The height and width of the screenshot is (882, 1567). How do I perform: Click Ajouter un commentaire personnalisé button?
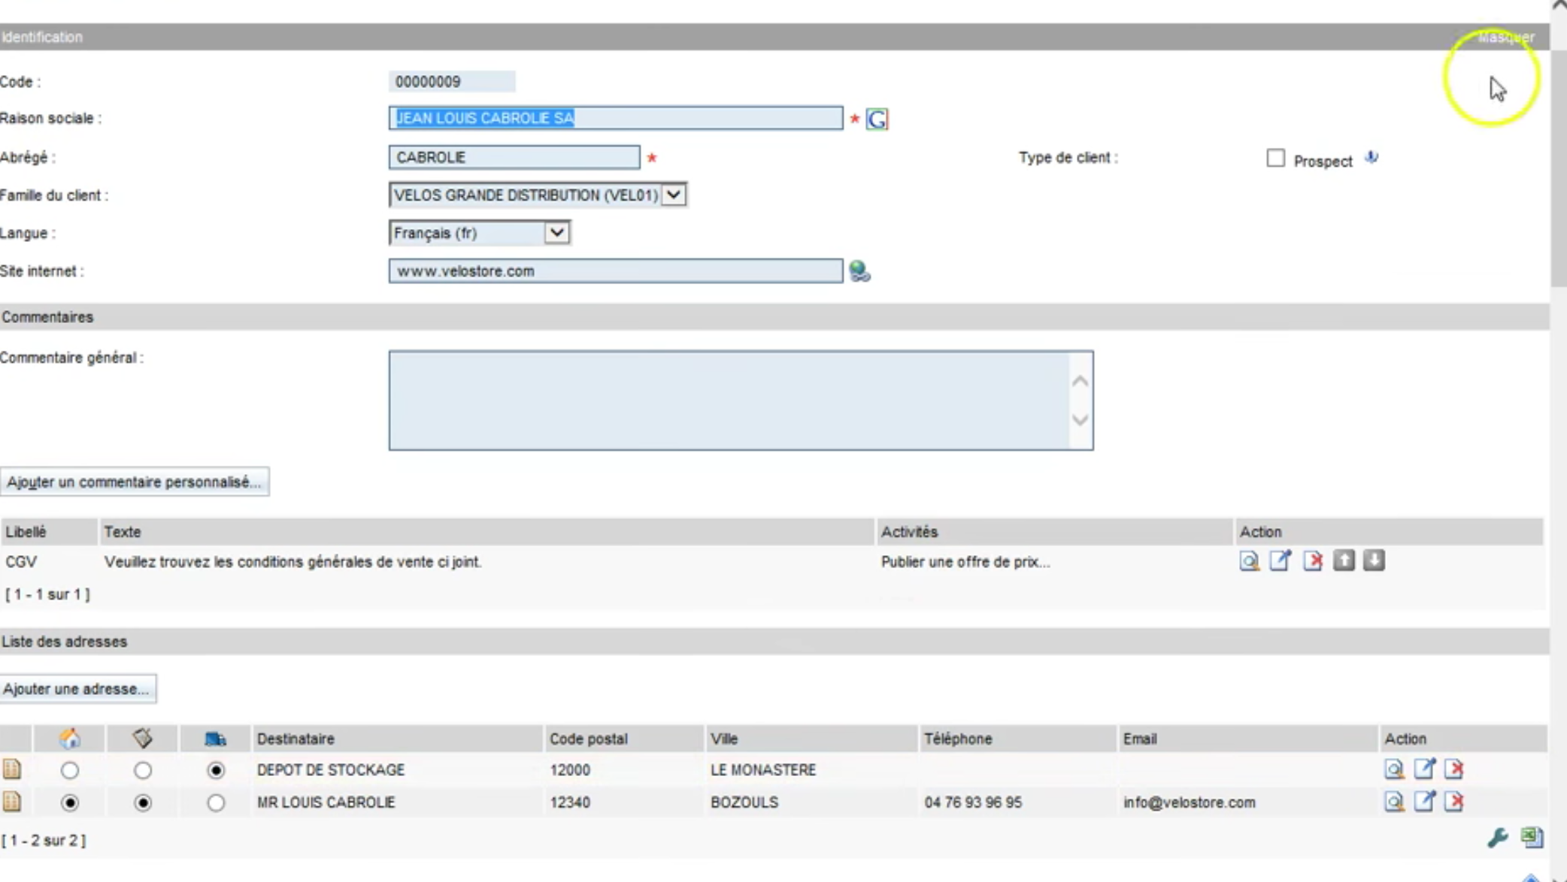(x=135, y=482)
